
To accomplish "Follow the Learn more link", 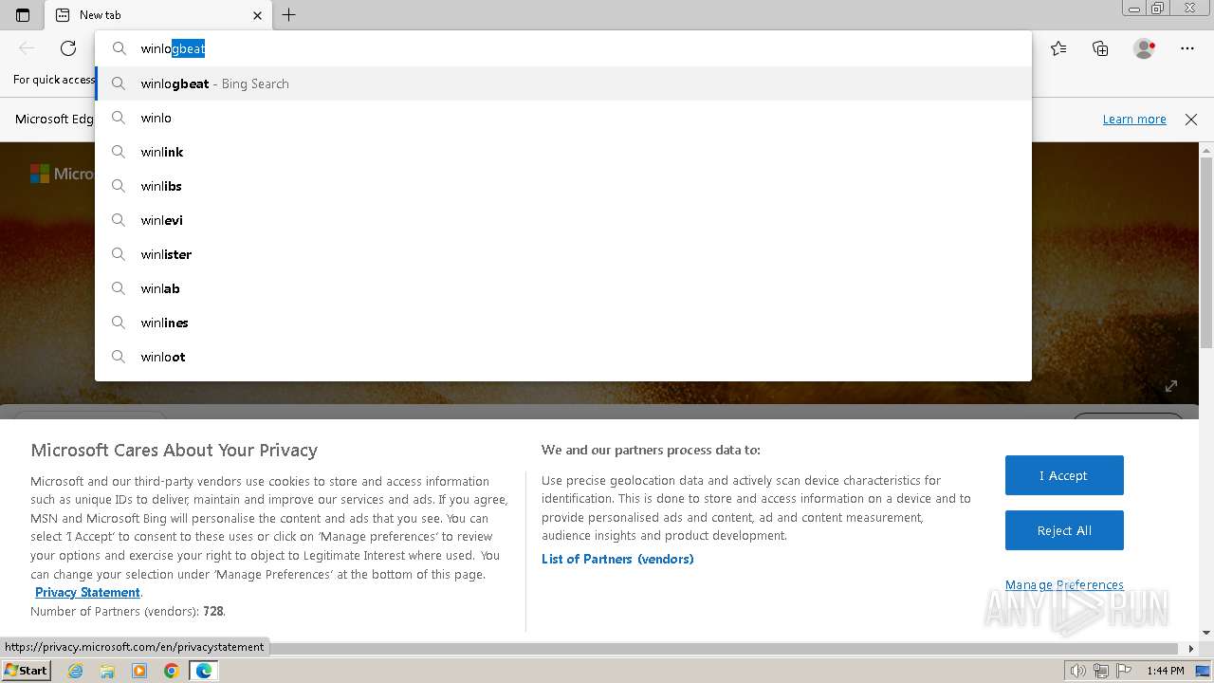I will (1134, 120).
